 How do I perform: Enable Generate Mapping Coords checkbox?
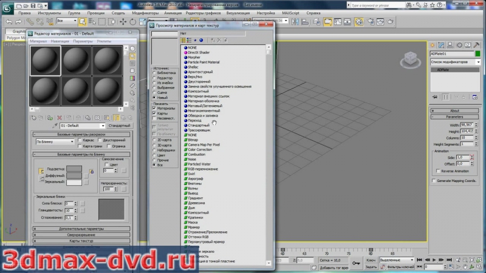click(434, 181)
